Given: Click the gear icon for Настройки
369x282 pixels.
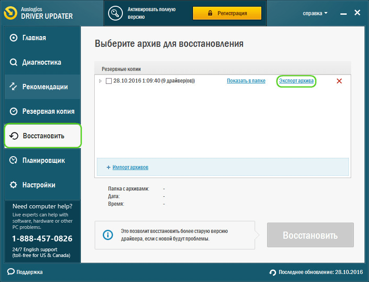Looking at the screenshot, I should (13, 185).
